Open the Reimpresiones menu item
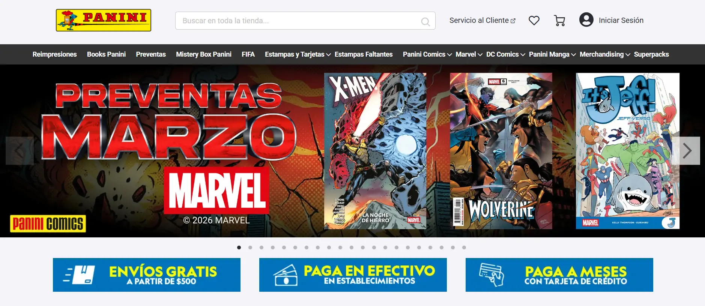705x306 pixels. click(55, 54)
